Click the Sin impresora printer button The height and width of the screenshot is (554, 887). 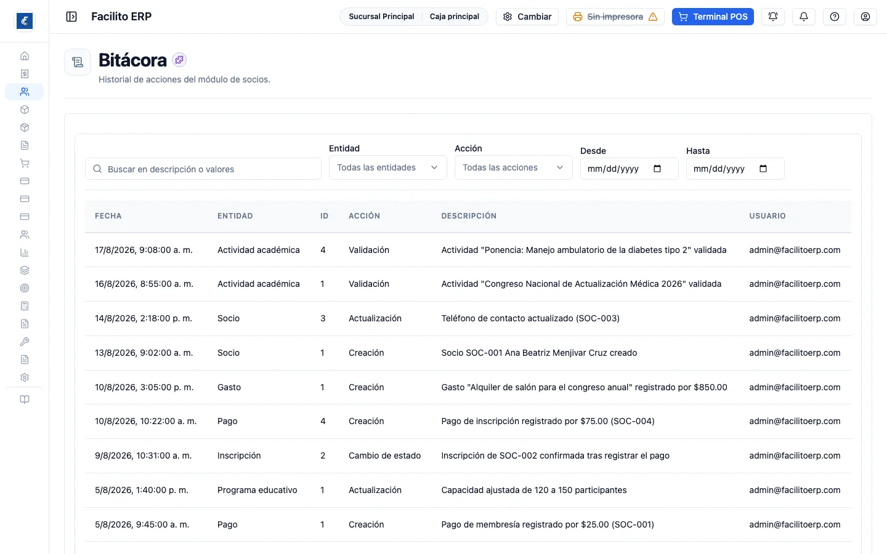click(615, 17)
